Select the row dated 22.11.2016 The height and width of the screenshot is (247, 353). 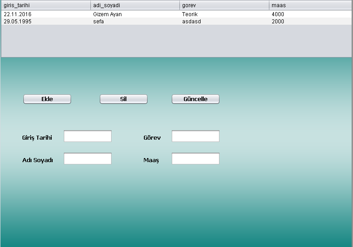tap(18, 14)
